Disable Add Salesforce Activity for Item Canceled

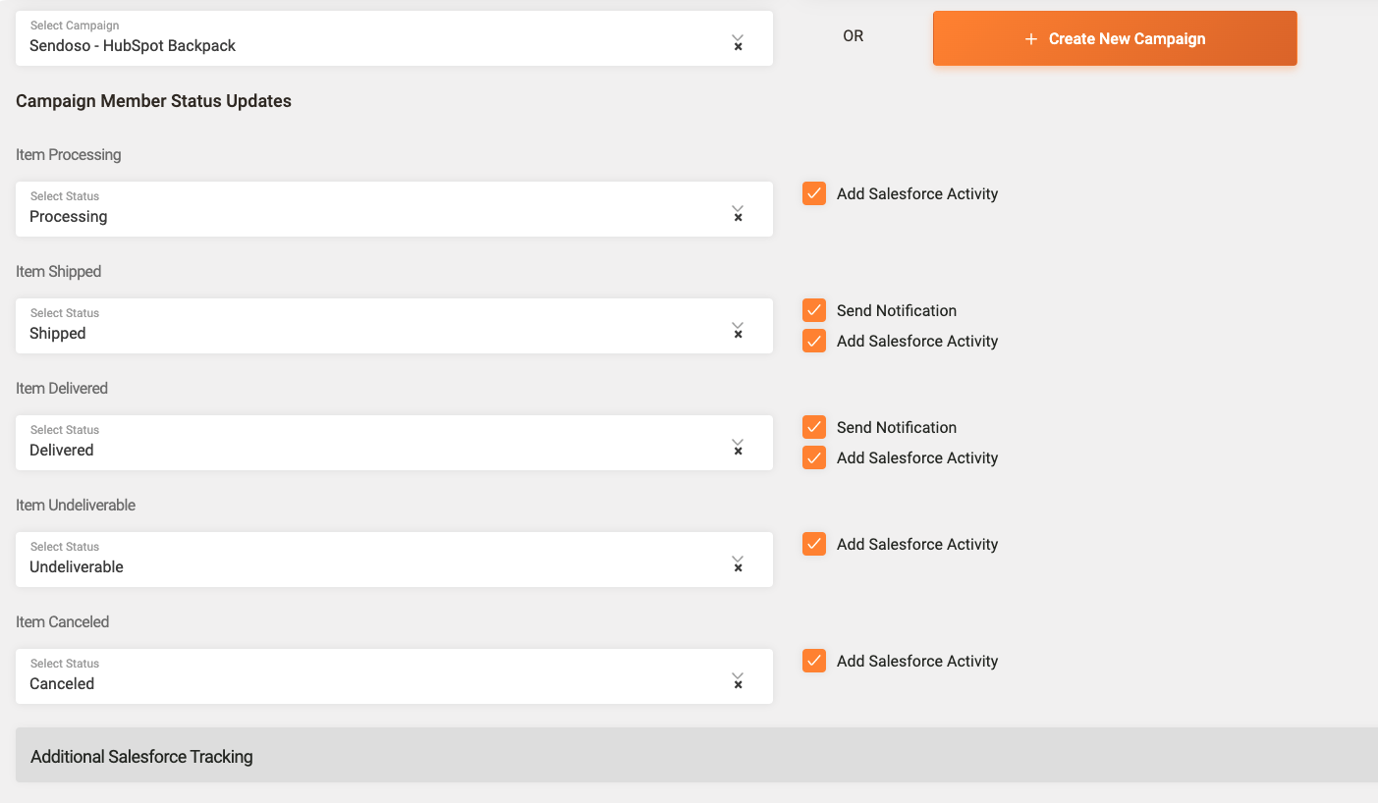(x=814, y=661)
